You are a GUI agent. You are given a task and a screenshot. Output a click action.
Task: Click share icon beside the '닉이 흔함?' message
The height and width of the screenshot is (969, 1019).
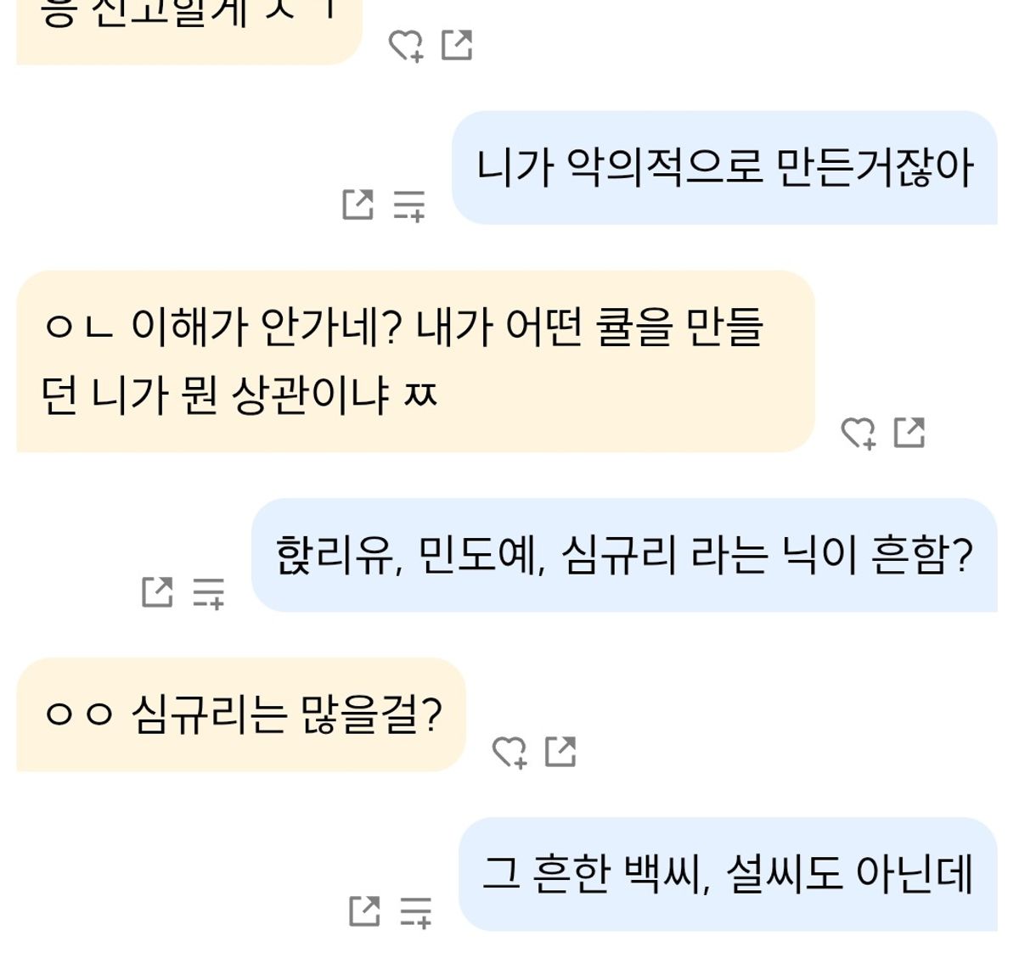(x=157, y=592)
